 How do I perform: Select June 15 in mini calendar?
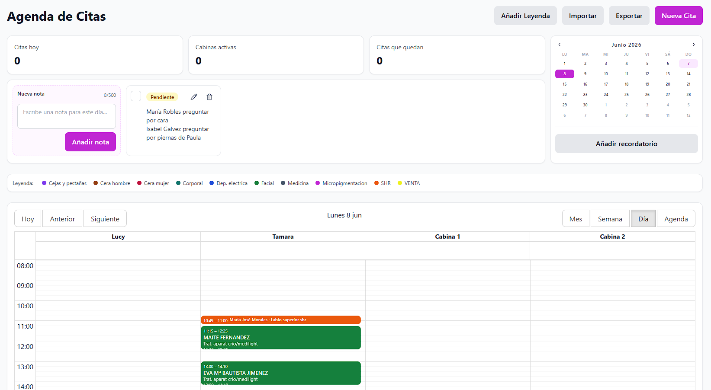coord(564,84)
